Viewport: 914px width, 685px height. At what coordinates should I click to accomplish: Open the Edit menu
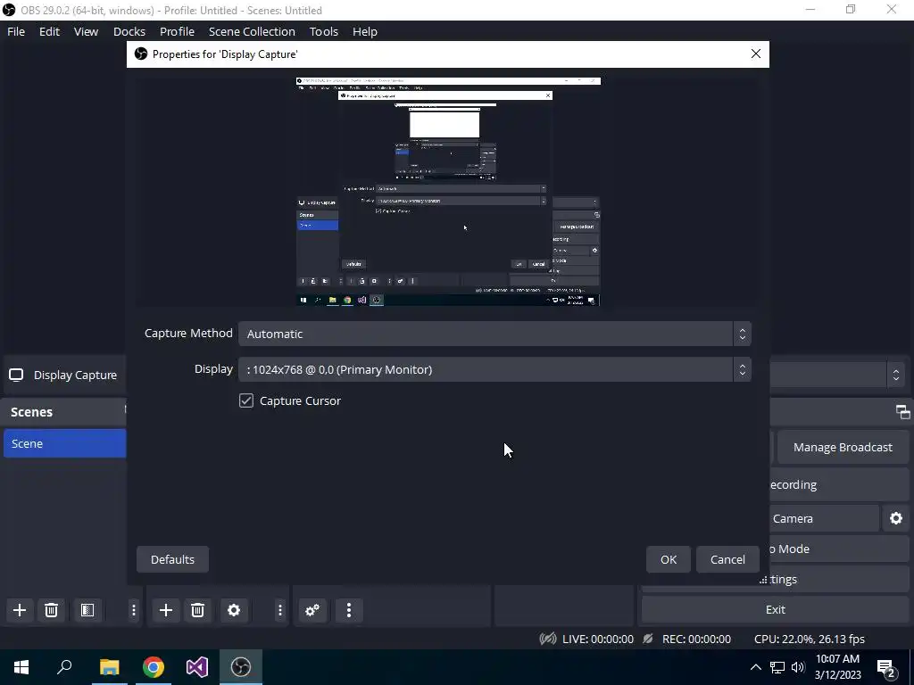(x=50, y=31)
